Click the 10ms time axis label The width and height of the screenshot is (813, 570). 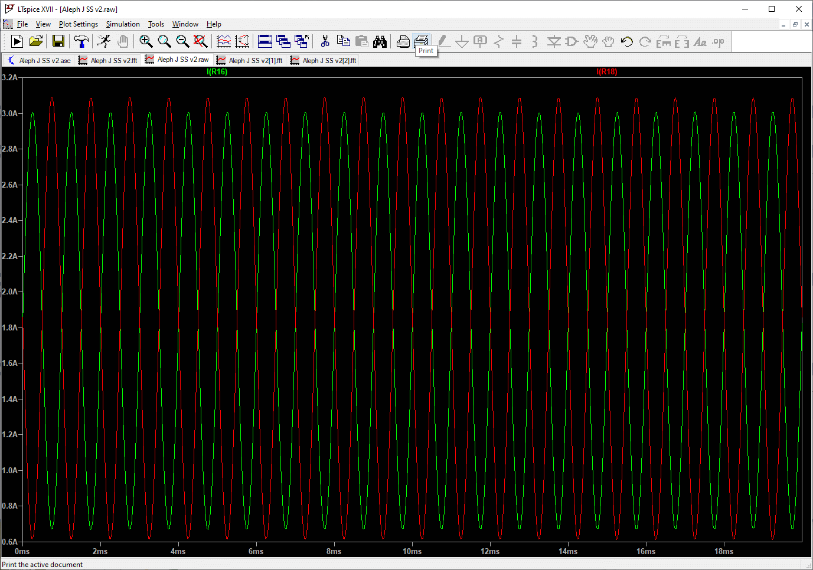(412, 551)
